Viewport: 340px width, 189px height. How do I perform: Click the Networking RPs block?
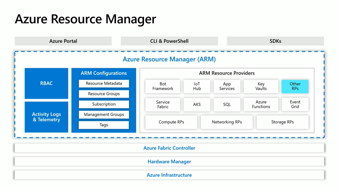tap(227, 122)
